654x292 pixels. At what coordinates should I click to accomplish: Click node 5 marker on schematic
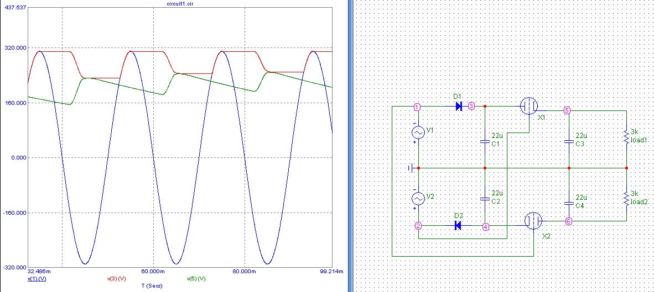tap(567, 110)
